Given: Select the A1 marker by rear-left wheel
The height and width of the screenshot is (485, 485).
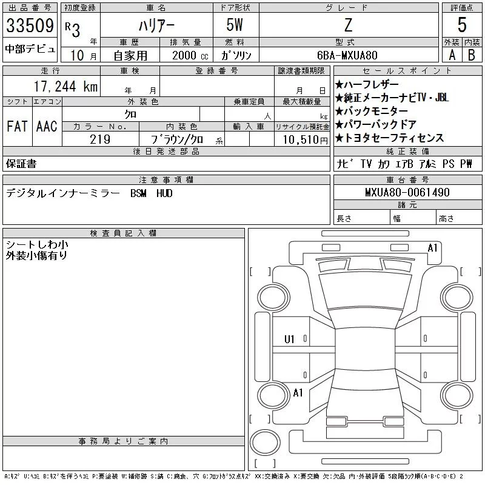Looking at the screenshot, I should coord(298,393).
